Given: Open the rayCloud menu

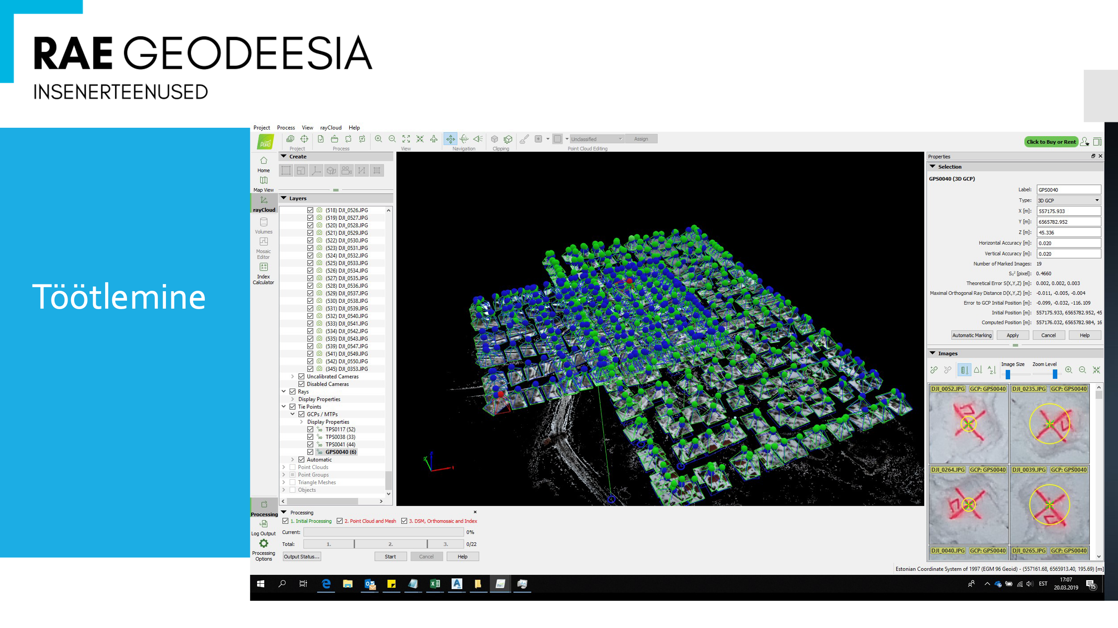Looking at the screenshot, I should 330,128.
